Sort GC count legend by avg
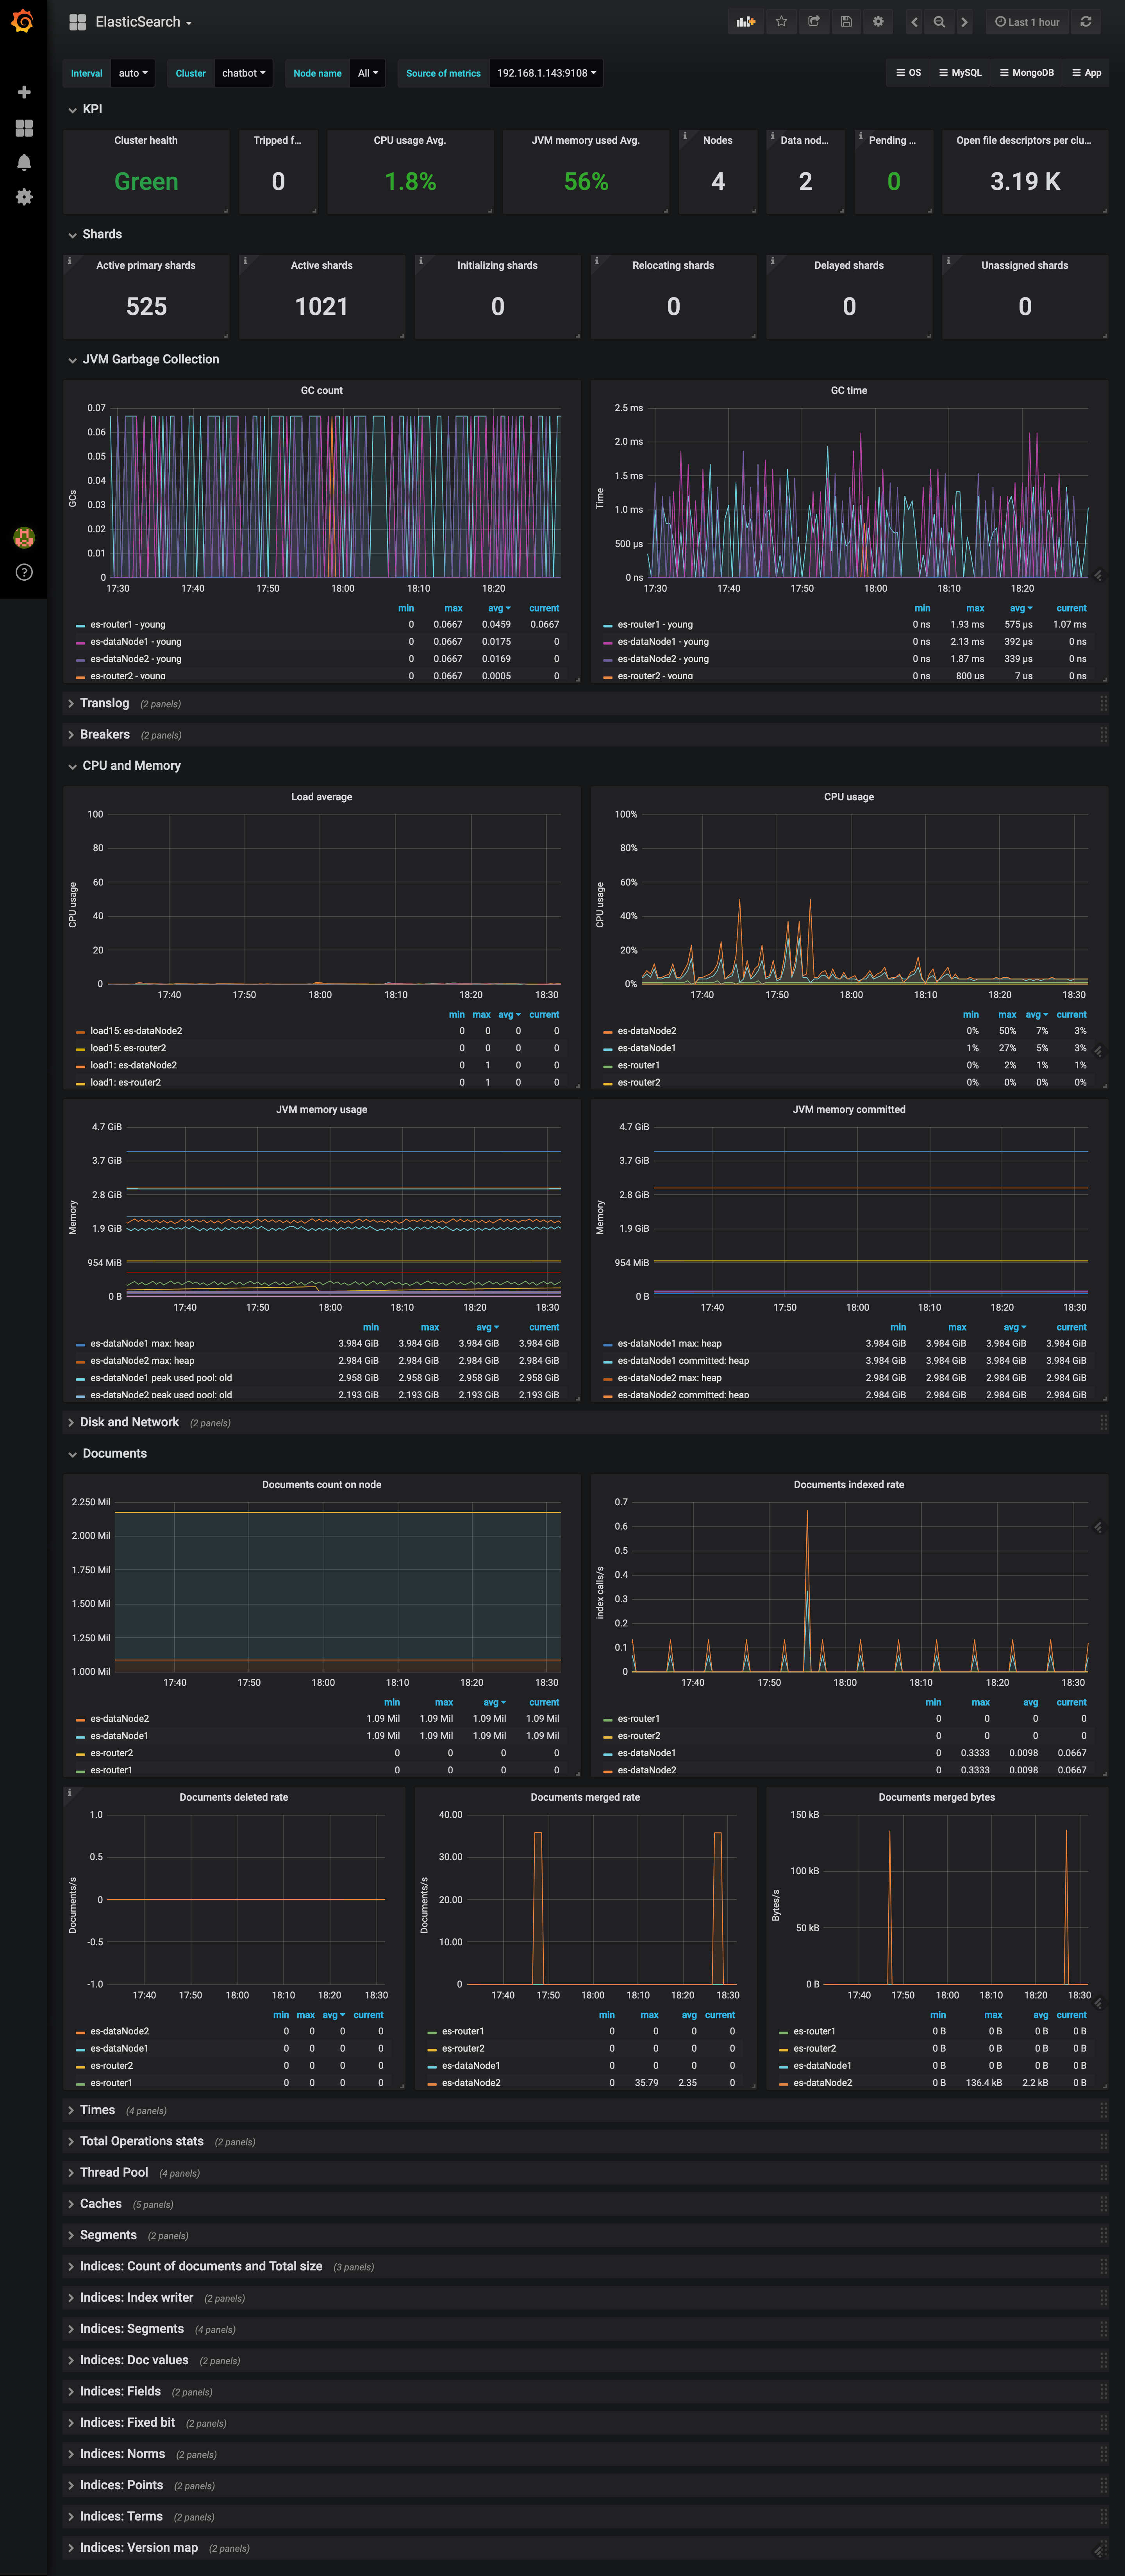The width and height of the screenshot is (1125, 2576). [498, 608]
